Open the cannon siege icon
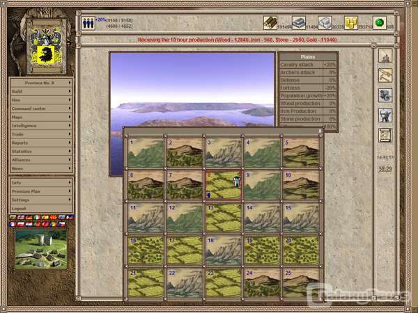The width and height of the screenshot is (418, 313). click(385, 95)
